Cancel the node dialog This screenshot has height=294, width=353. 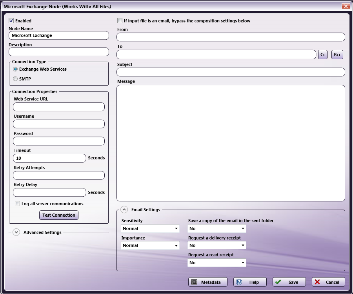coord(328,282)
